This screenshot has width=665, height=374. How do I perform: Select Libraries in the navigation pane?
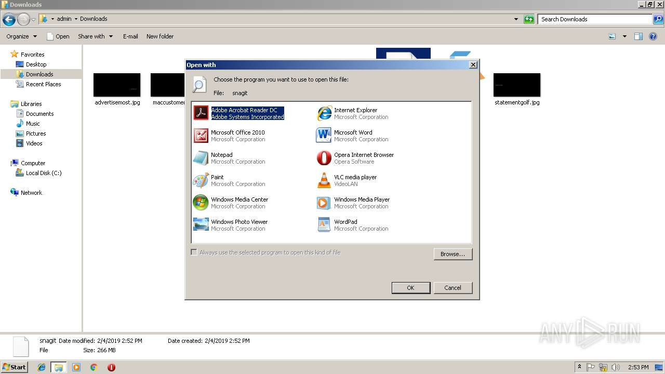31,104
